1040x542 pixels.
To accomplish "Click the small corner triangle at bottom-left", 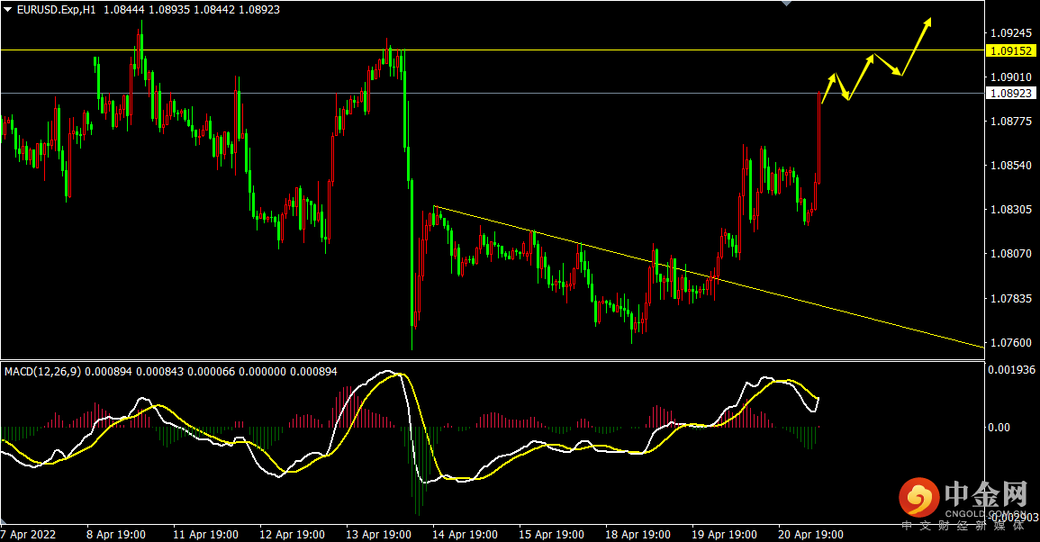I will coord(4,520).
